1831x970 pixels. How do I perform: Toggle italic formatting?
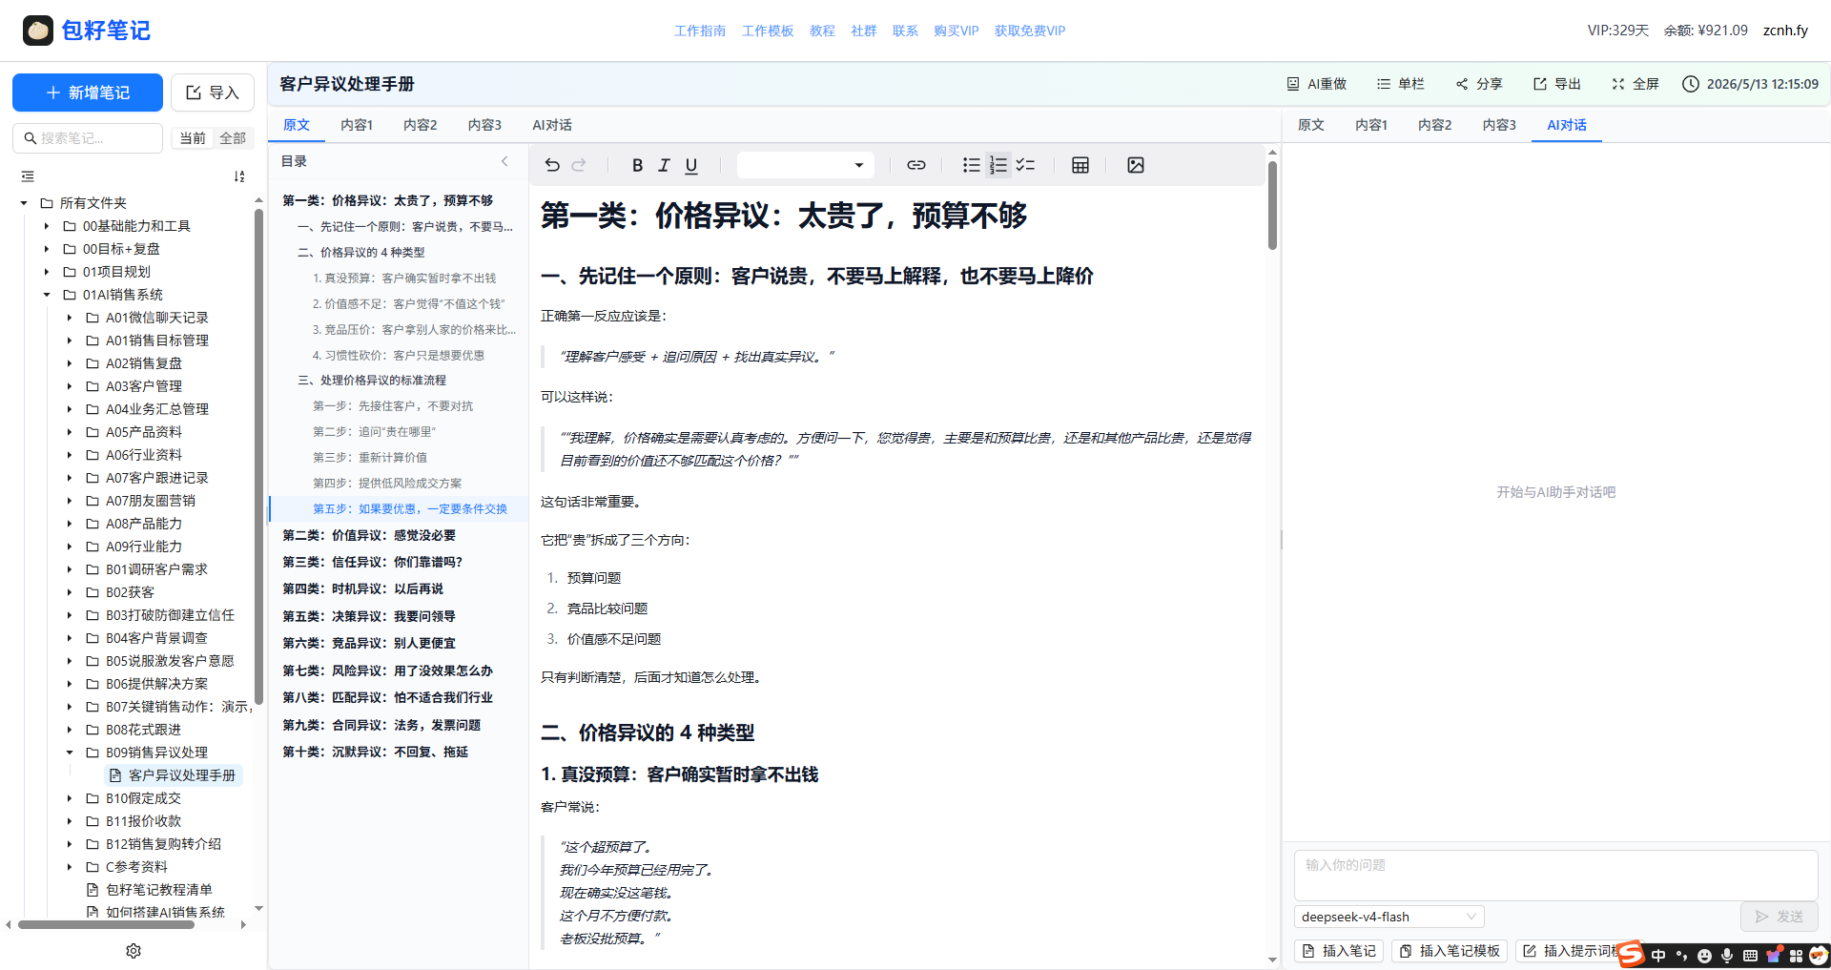click(665, 165)
